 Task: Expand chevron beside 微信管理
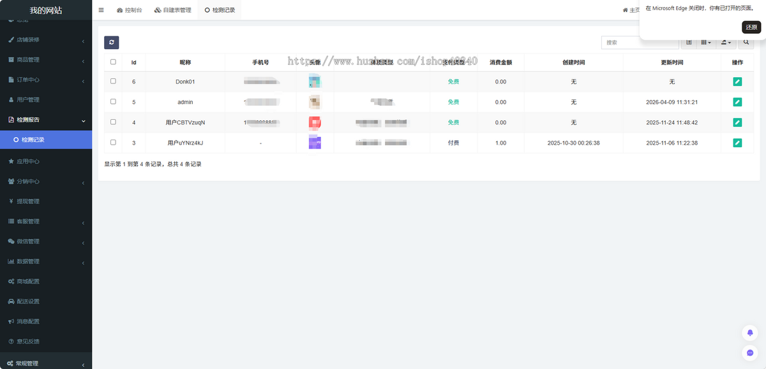(x=84, y=242)
